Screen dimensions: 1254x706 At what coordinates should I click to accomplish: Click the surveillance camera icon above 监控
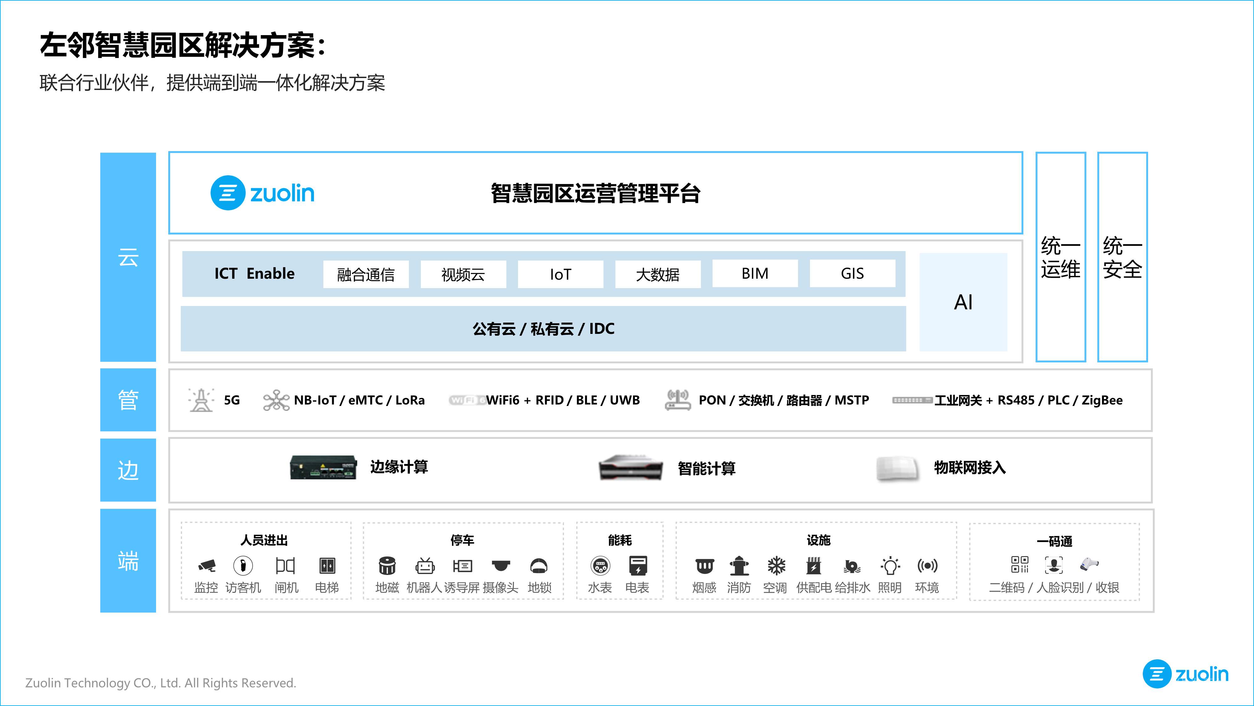point(207,565)
